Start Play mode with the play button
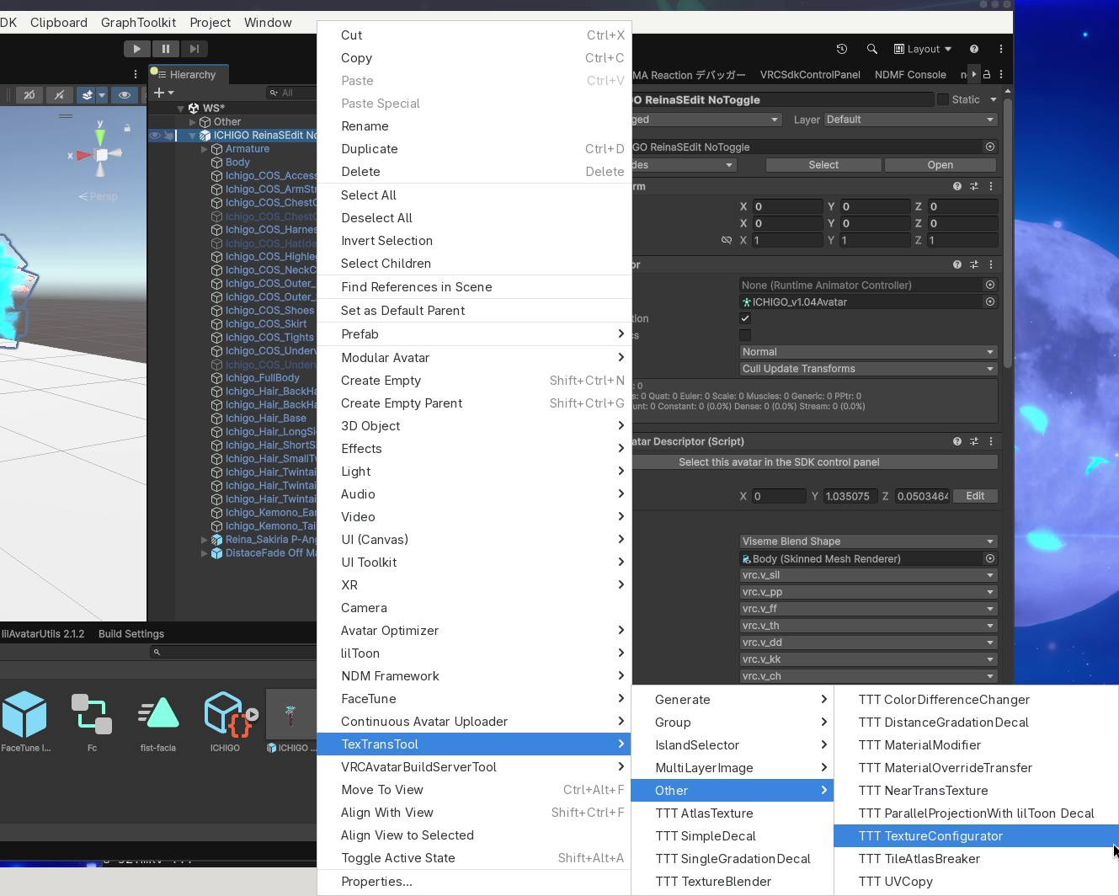1119x896 pixels. tap(136, 49)
